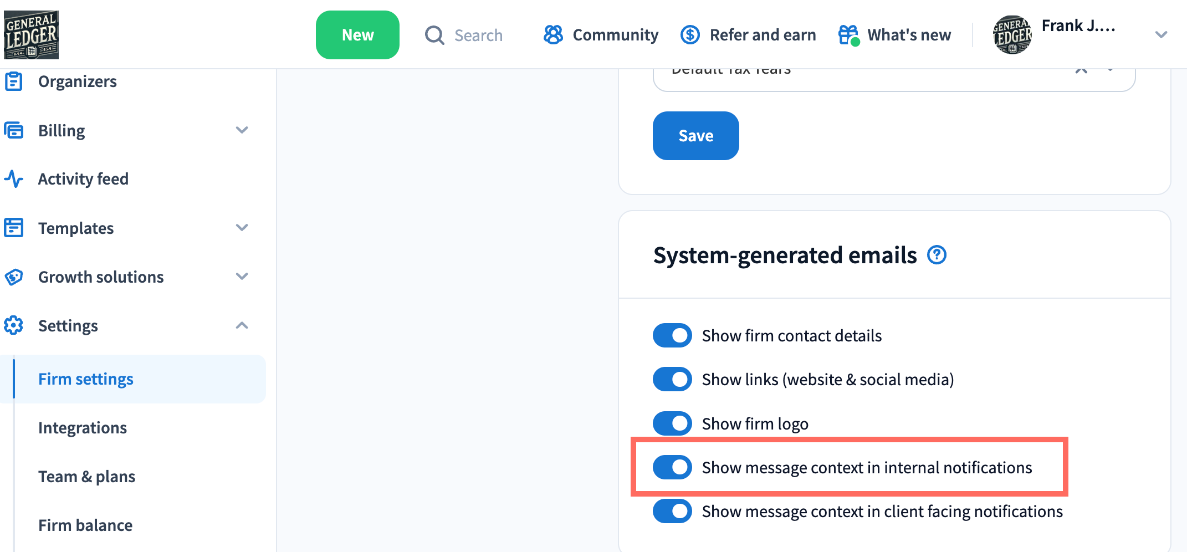This screenshot has height=552, width=1187.
Task: Toggle message context in client facing notifications
Action: (x=672, y=511)
